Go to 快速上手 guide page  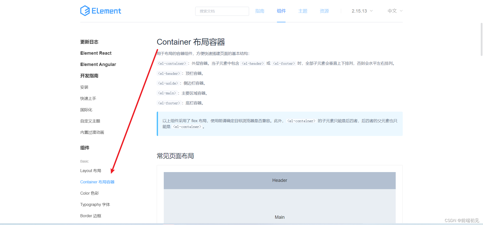pos(88,99)
